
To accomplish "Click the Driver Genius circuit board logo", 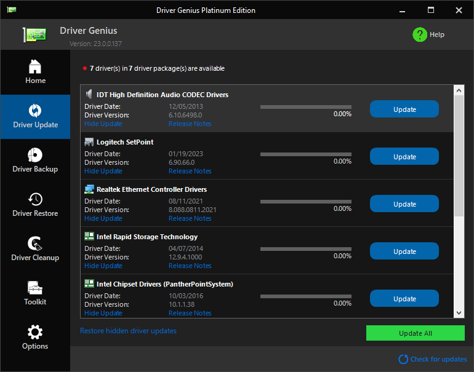I will pyautogui.click(x=34, y=34).
